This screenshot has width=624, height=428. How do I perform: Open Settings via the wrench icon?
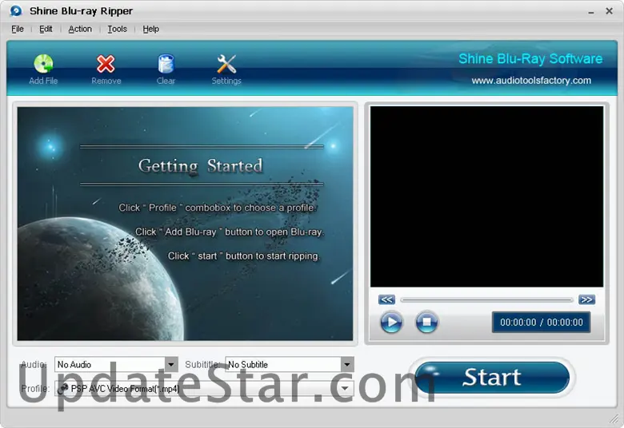coord(226,64)
